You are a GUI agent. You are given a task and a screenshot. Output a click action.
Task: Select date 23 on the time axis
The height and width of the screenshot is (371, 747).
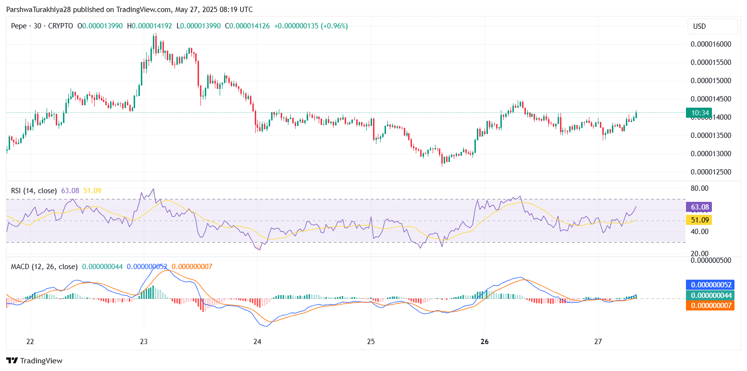144,342
